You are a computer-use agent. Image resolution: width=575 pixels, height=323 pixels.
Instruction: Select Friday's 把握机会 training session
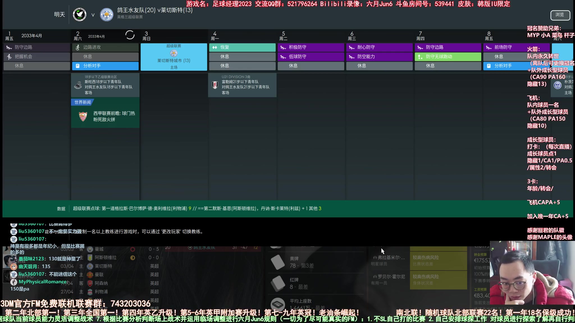pyautogui.click(x=37, y=57)
